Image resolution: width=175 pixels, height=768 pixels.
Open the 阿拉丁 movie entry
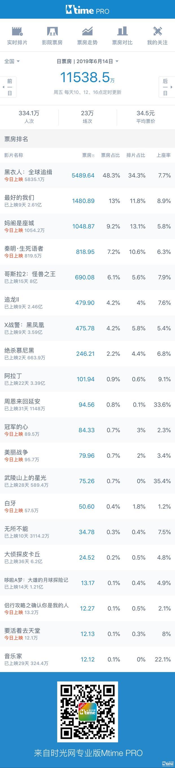(88, 379)
